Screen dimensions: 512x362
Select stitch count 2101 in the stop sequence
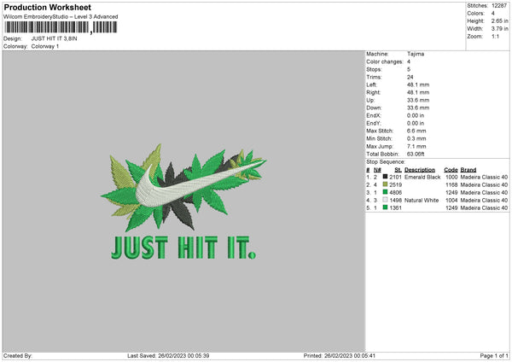point(395,177)
